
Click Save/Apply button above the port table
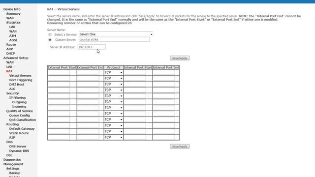[180, 58]
